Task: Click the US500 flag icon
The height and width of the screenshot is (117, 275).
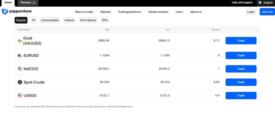Action: click(x=20, y=96)
